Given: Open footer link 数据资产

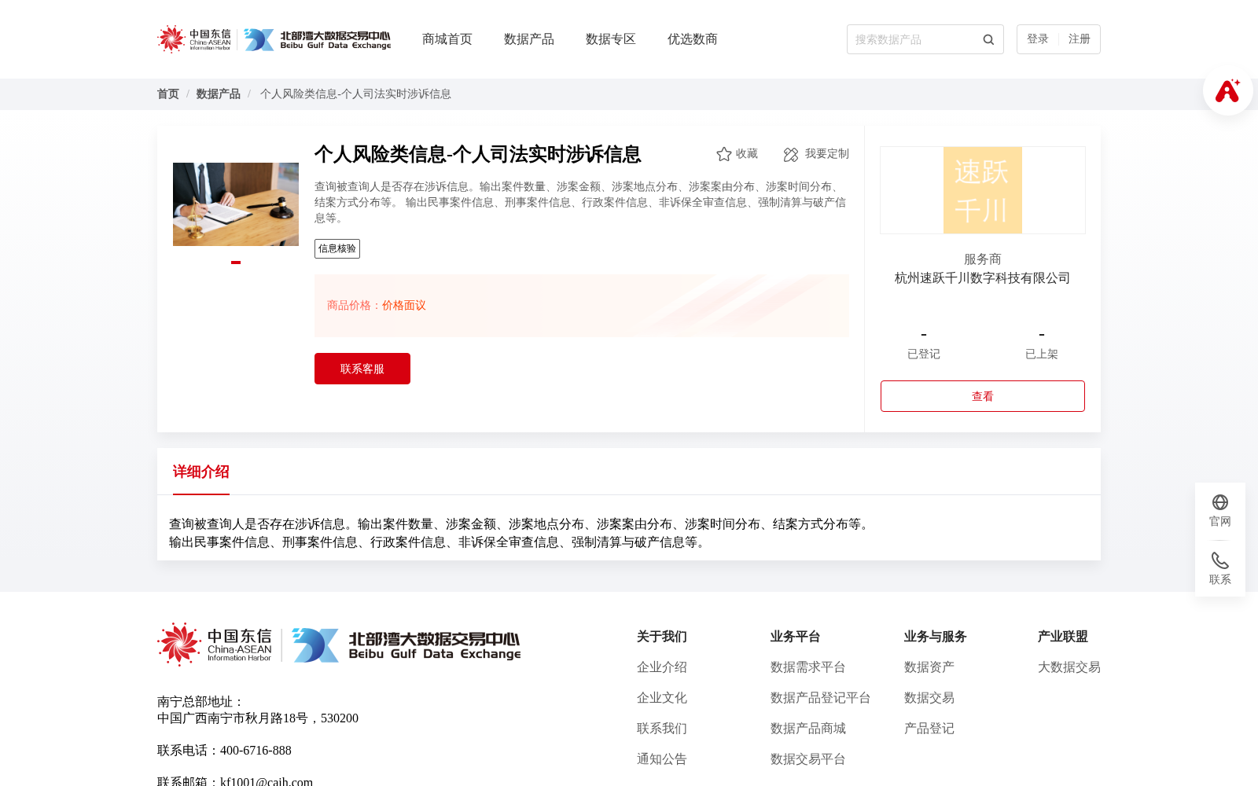Looking at the screenshot, I should [x=929, y=667].
